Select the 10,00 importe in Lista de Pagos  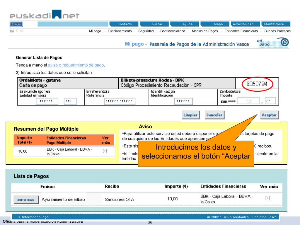pyautogui.click(x=172, y=199)
